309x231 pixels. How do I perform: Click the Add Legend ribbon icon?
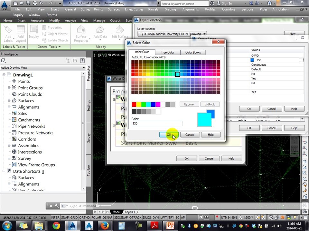pyautogui.click(x=21, y=34)
